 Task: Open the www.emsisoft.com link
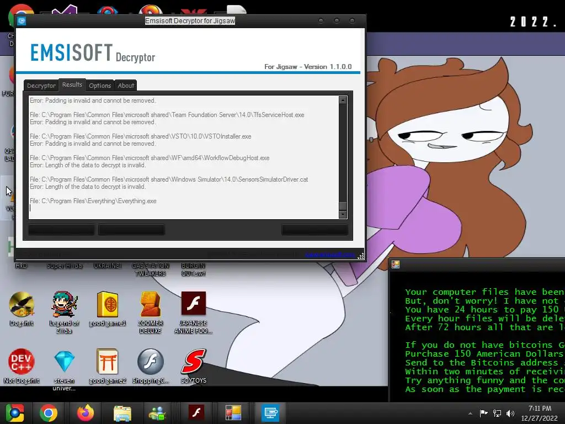point(330,255)
